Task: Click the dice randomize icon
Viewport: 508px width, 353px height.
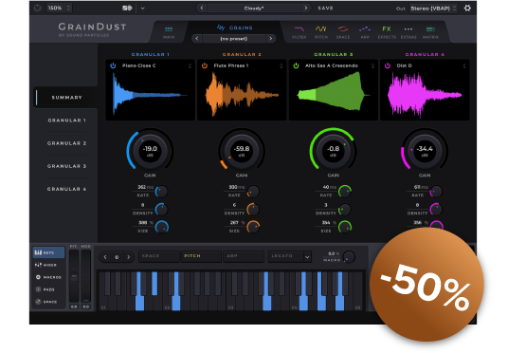Action: [x=127, y=9]
